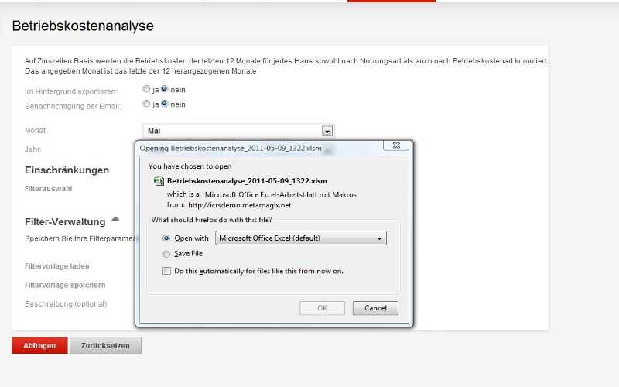Click the Filterauswahl label
The width and height of the screenshot is (619, 387).
click(49, 189)
